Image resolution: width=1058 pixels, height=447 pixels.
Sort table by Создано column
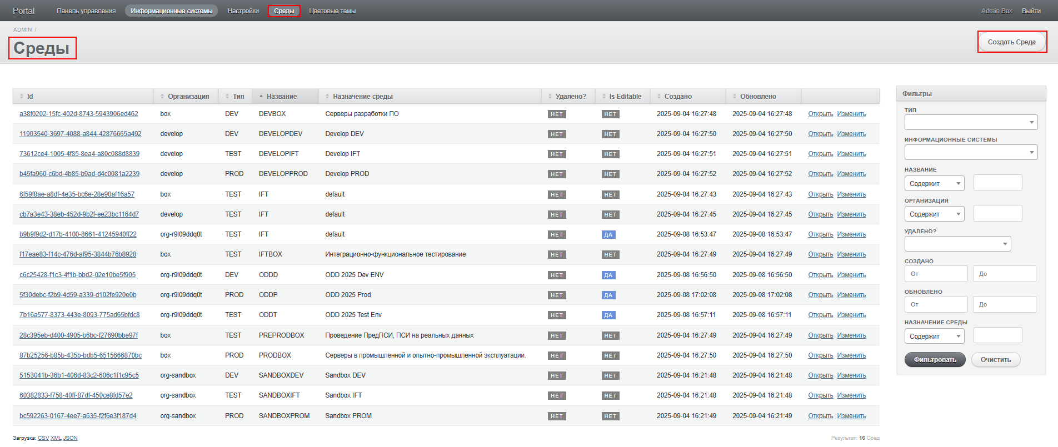(678, 96)
